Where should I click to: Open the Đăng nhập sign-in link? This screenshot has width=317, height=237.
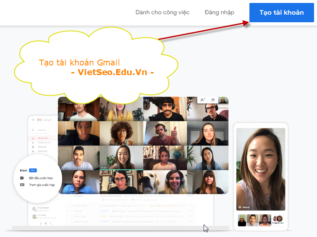coord(219,13)
